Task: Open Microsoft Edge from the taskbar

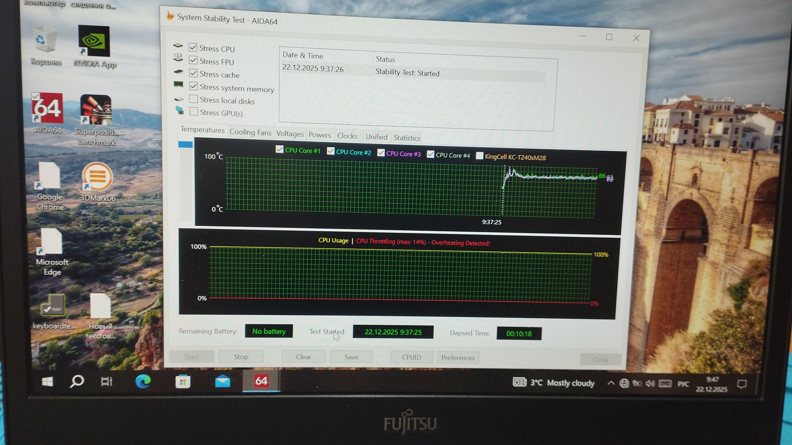Action: click(143, 382)
